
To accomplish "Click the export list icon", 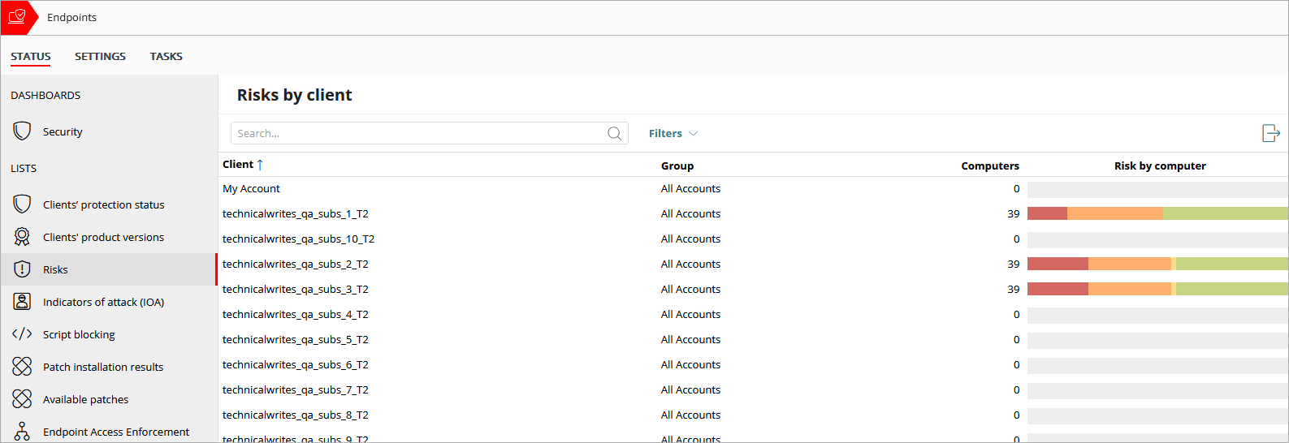I will (x=1271, y=133).
